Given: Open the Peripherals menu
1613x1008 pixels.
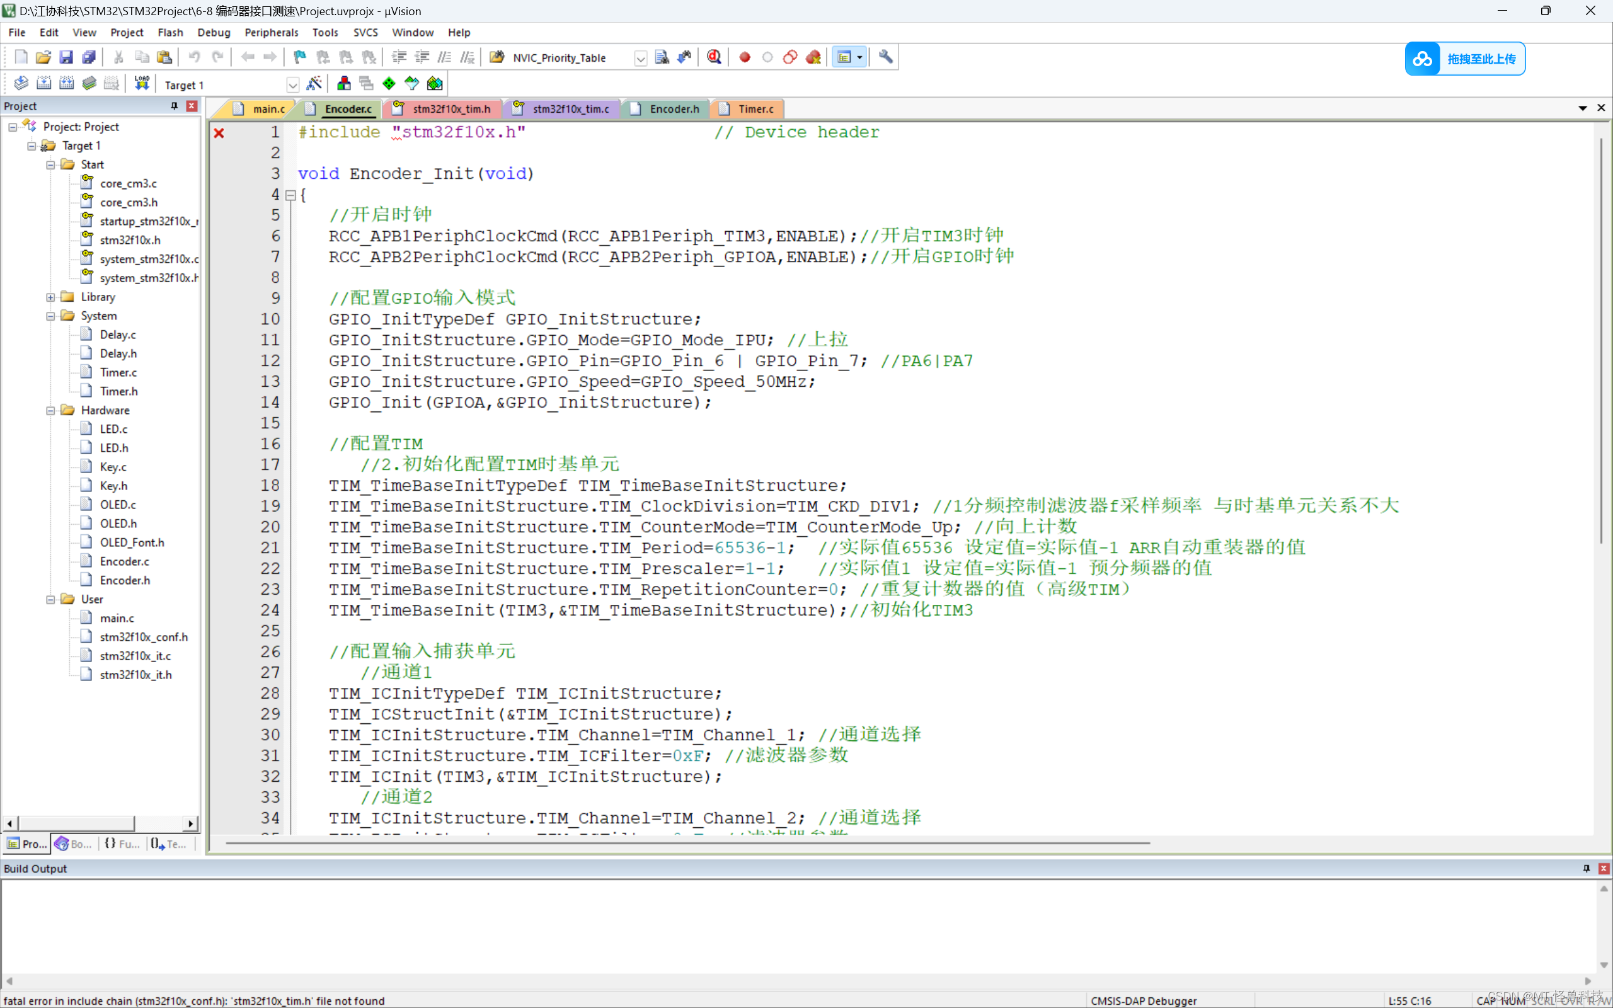Looking at the screenshot, I should point(270,32).
